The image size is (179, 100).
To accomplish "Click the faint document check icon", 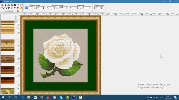I will pos(21,5).
